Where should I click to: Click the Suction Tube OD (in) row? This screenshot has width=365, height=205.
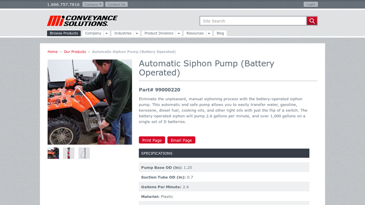tap(224, 177)
